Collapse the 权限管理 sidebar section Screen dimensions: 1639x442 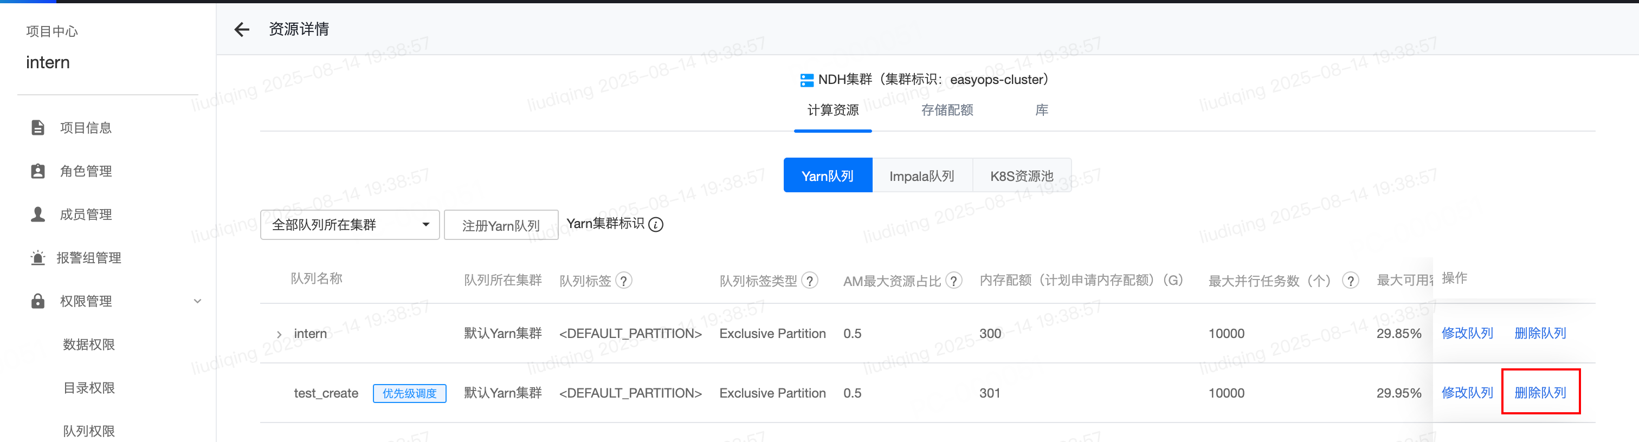click(197, 301)
